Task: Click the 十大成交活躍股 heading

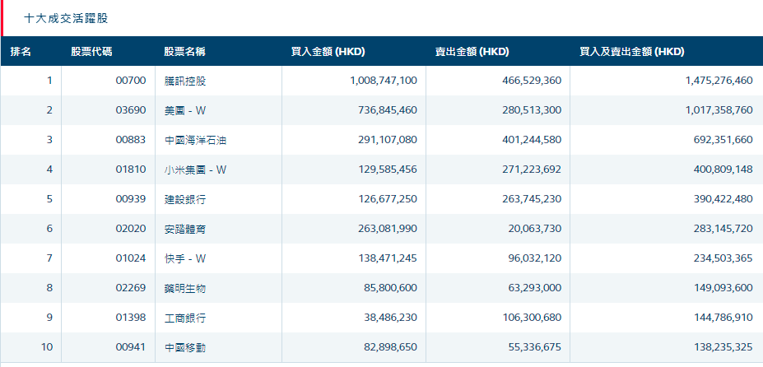Action: point(66,18)
